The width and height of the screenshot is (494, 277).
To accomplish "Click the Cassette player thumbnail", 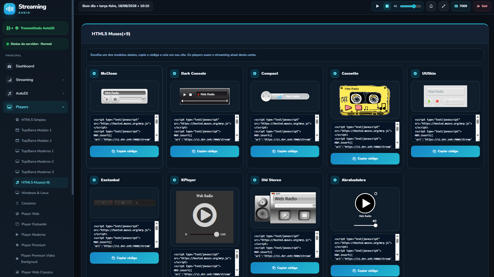I will point(365,101).
